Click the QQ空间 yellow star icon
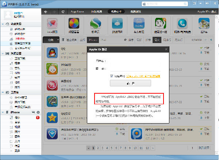Viewport: 219px width, 160px height. (x=52, y=117)
